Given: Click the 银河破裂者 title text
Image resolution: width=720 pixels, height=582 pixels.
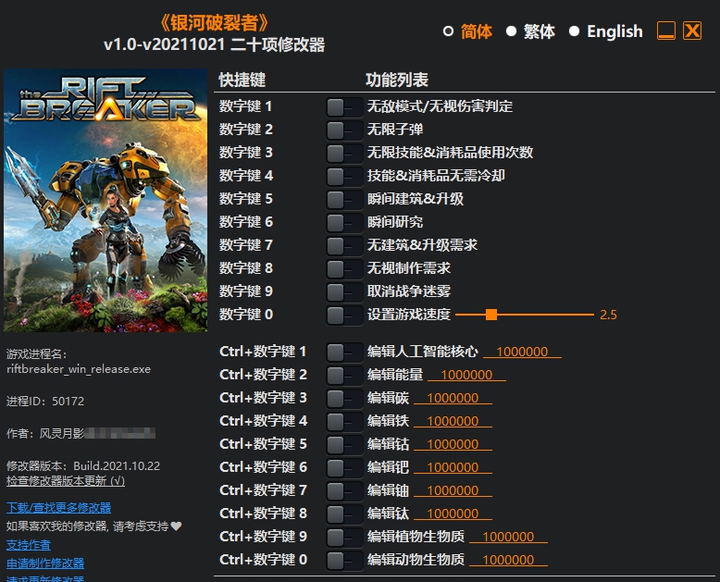Looking at the screenshot, I should point(214,22).
